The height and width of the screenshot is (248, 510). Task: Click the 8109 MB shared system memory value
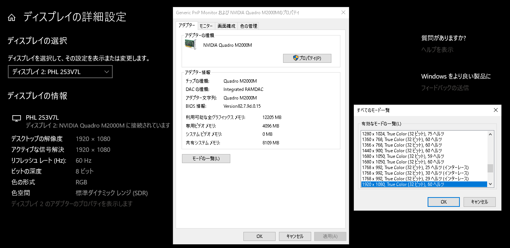tap(271, 143)
